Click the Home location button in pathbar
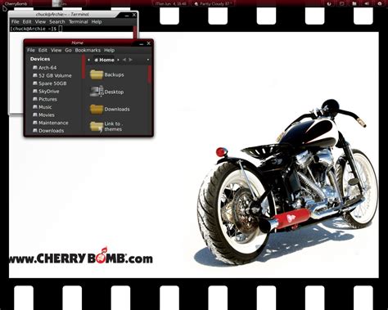Screen dimensions: 388x310 click(104, 60)
